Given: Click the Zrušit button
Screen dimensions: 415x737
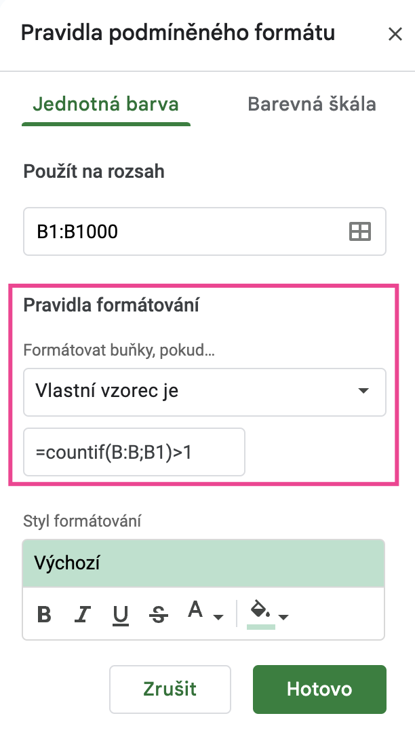Looking at the screenshot, I should coord(170,689).
